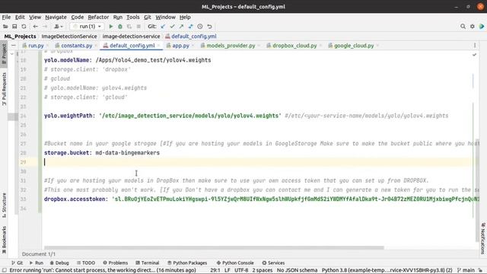This screenshot has height=274, width=487.
Task: Open the Run tool window at bottom
Action: pyautogui.click(x=37, y=263)
